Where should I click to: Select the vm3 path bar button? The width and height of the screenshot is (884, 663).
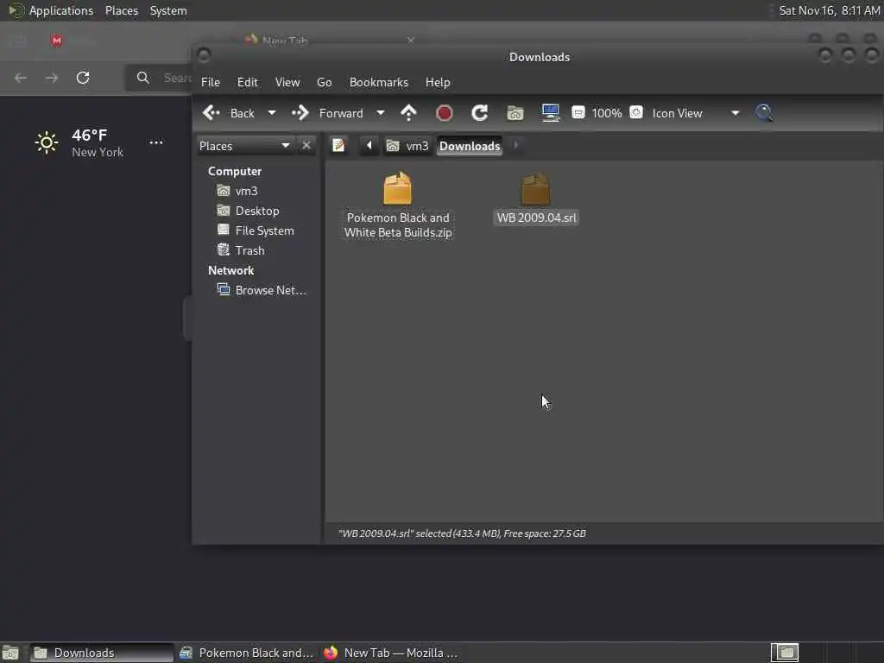point(408,146)
